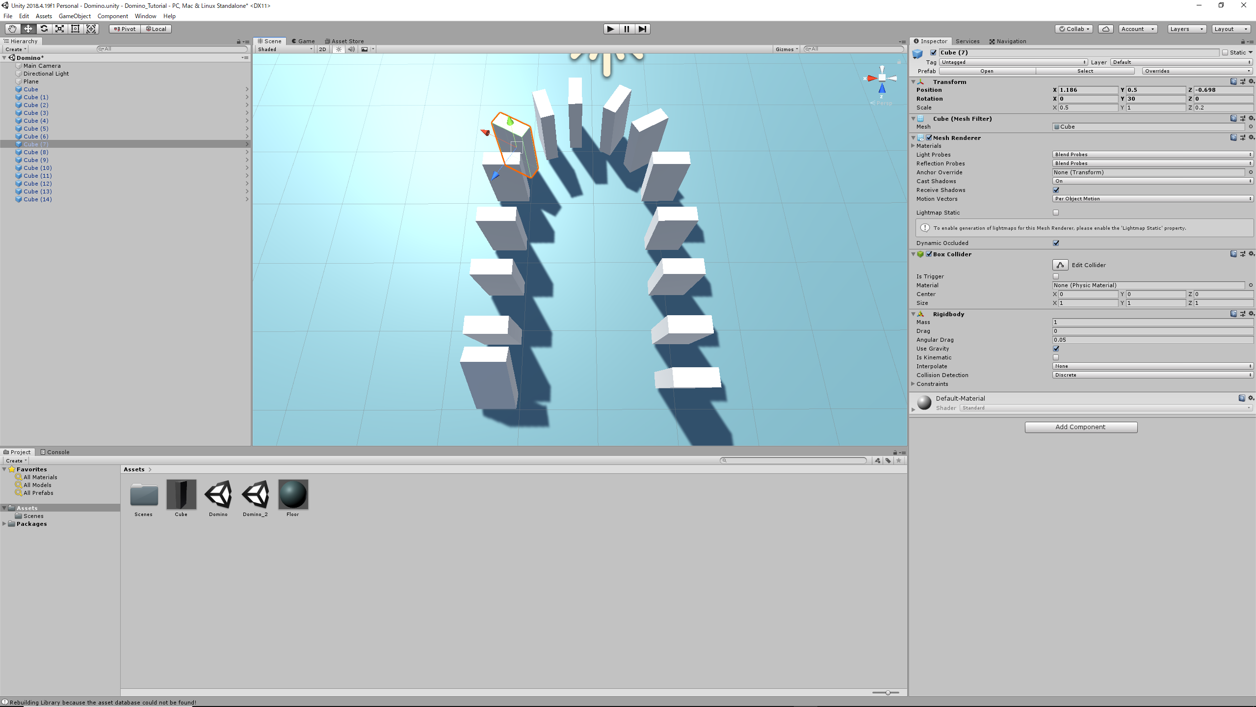Toggle the Static checkbox for Cube (7)
Viewport: 1256px width, 707px height.
pyautogui.click(x=1225, y=53)
